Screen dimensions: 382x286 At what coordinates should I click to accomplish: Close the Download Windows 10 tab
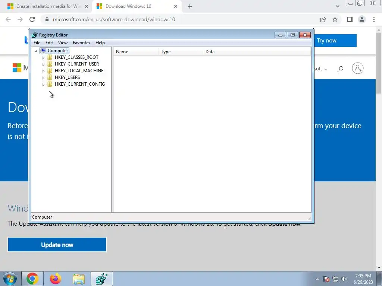[x=176, y=7]
